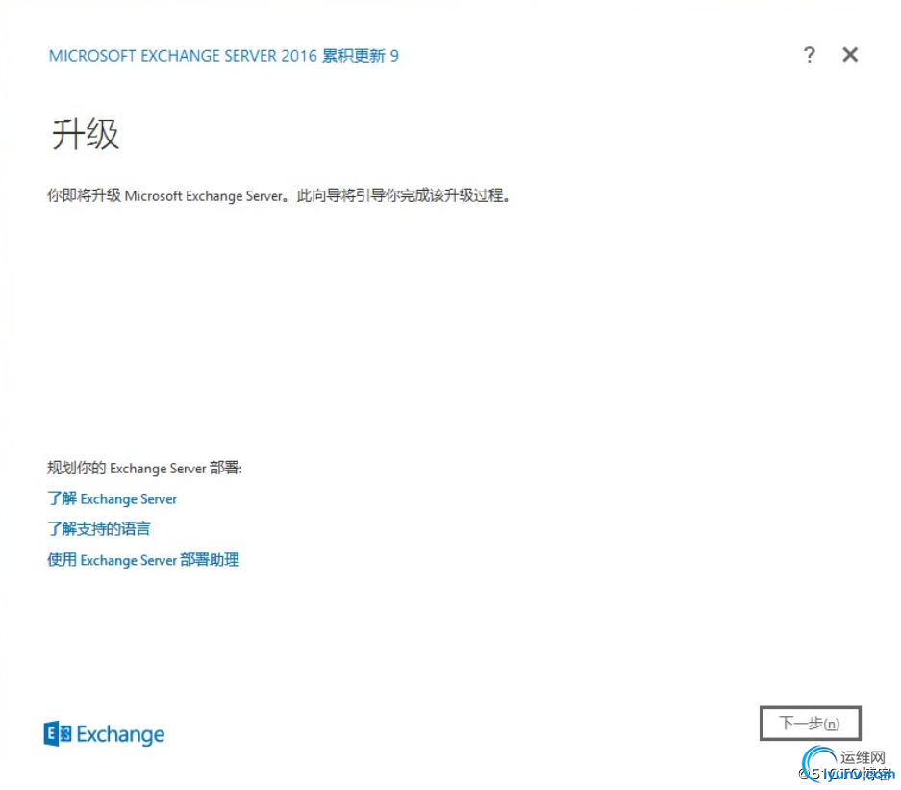This screenshot has width=901, height=790.
Task: Close the Exchange setup wizard
Action: pos(850,55)
